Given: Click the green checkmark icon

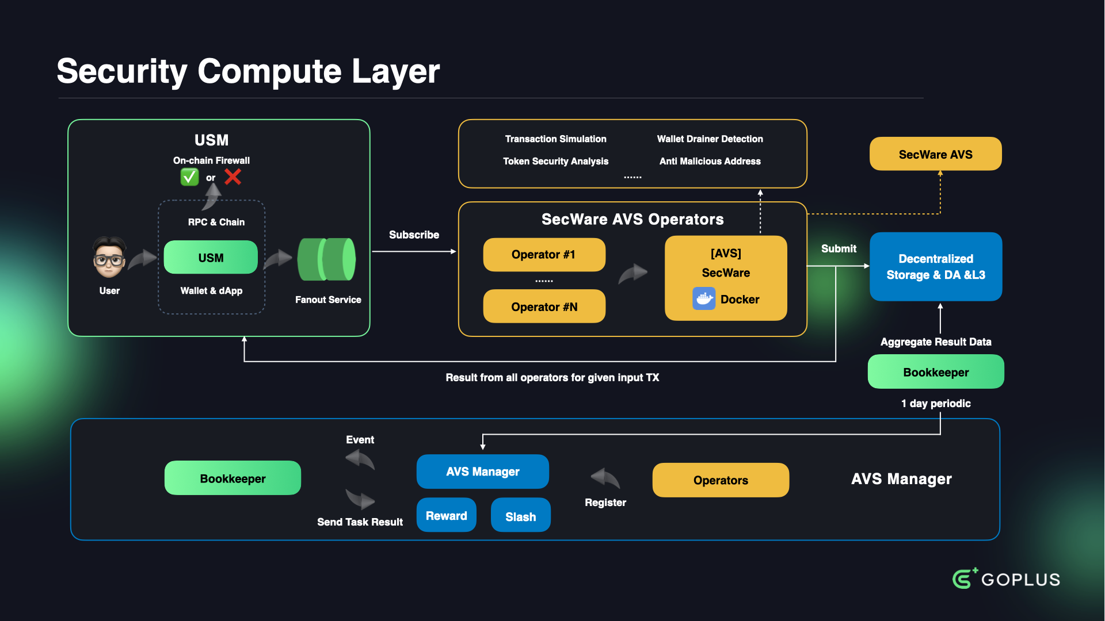Looking at the screenshot, I should (x=189, y=177).
